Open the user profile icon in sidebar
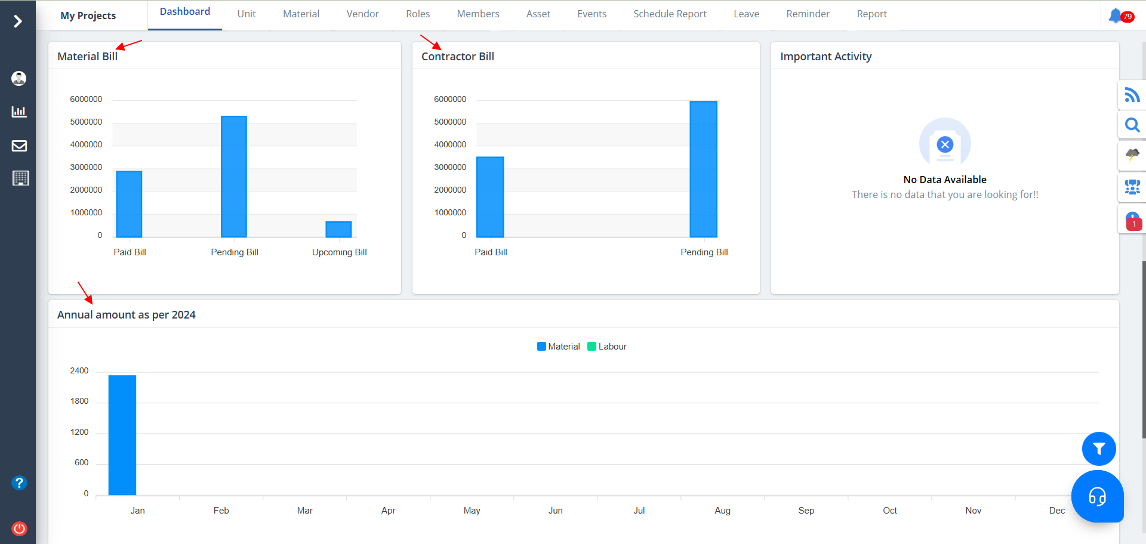1146x544 pixels. [x=19, y=78]
